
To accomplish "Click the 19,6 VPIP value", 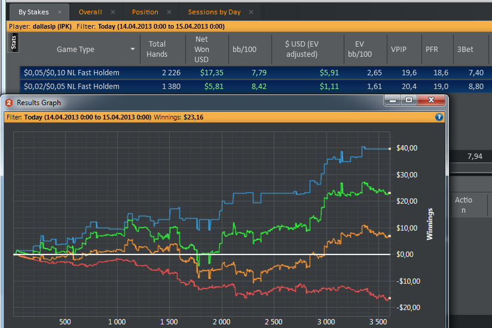I will tap(409, 73).
